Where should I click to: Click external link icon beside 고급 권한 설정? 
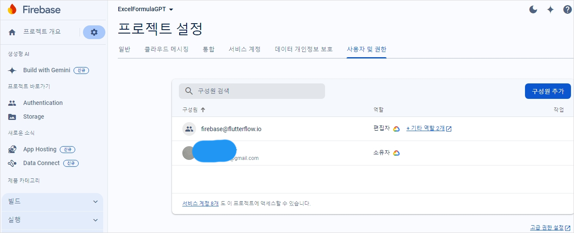(x=568, y=228)
